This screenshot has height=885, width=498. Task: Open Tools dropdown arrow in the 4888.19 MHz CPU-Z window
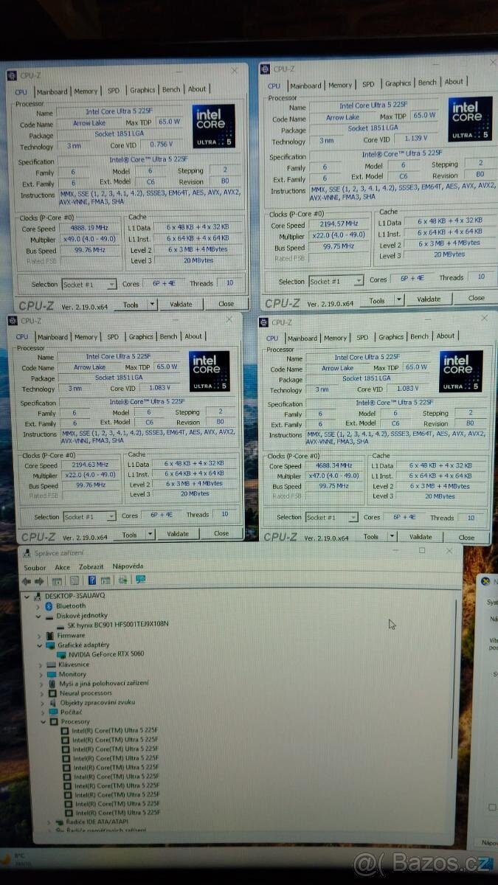pos(151,304)
